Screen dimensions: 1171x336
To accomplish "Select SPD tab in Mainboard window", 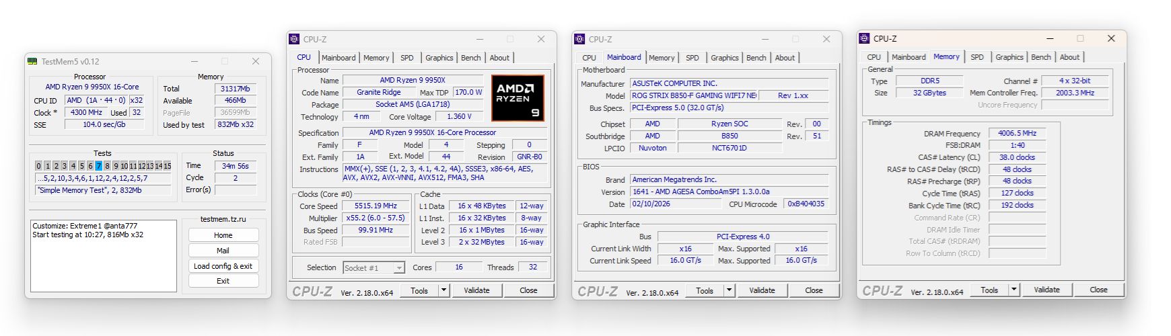I will 693,58.
